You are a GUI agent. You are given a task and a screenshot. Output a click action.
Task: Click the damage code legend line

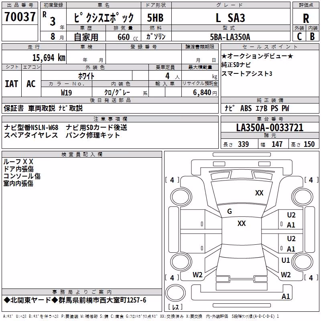click(141, 317)
